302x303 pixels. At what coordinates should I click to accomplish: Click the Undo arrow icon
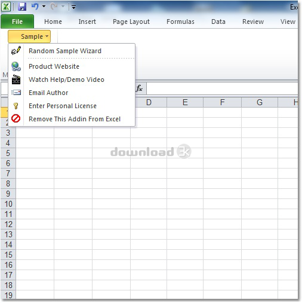(35, 7)
